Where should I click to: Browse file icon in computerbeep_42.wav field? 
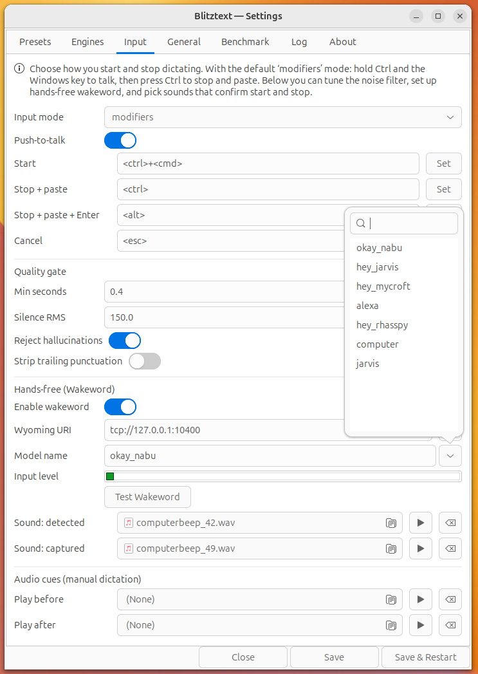tap(391, 523)
